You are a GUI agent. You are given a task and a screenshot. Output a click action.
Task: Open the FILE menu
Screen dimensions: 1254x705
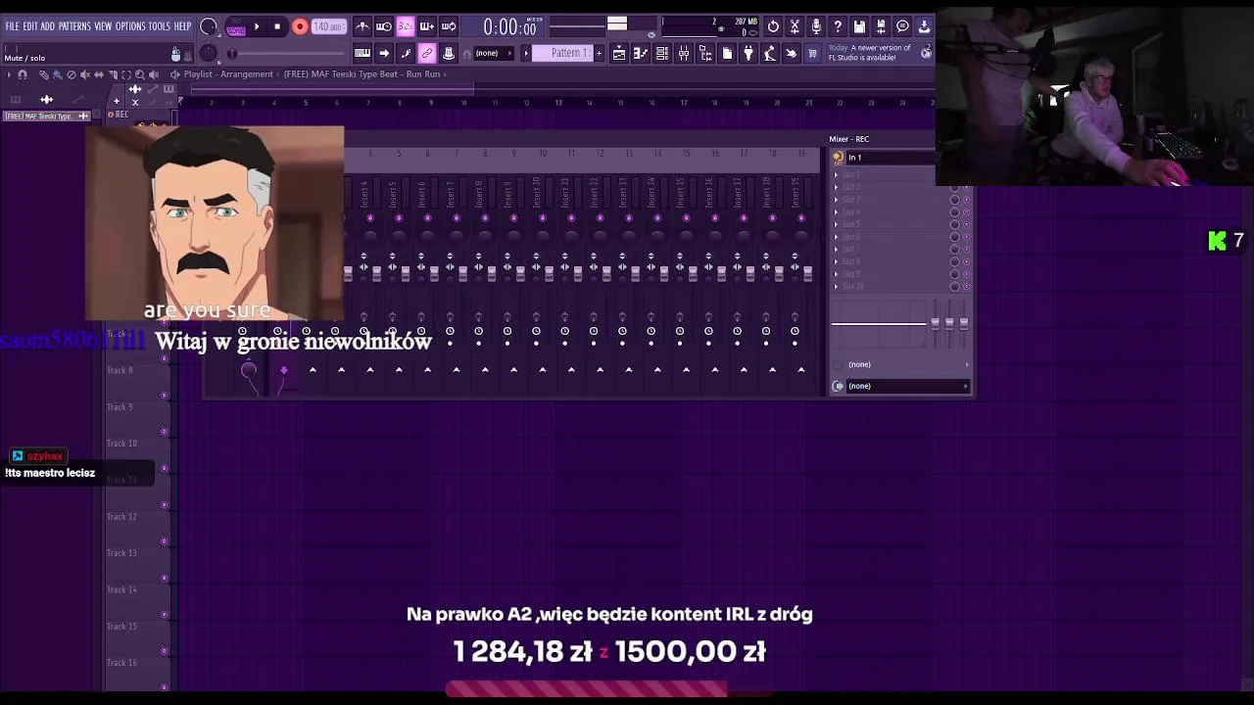pyautogui.click(x=12, y=26)
